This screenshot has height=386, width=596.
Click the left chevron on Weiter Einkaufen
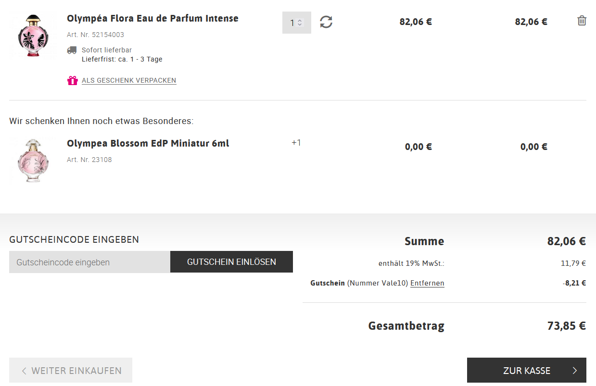click(24, 371)
